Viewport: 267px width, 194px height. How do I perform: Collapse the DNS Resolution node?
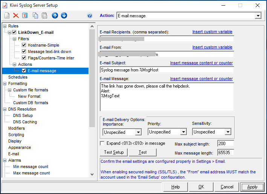(5, 109)
